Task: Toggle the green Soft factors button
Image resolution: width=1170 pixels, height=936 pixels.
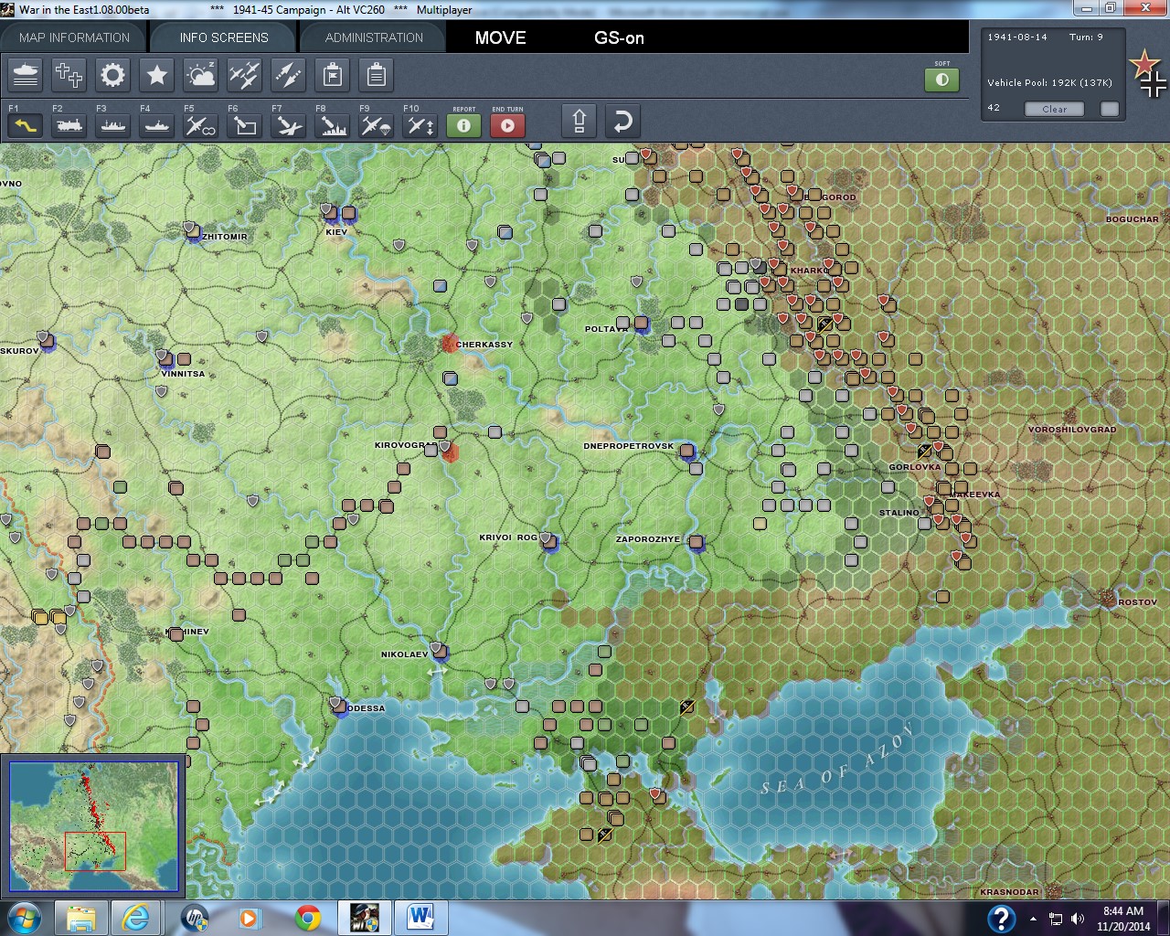Action: coord(942,80)
